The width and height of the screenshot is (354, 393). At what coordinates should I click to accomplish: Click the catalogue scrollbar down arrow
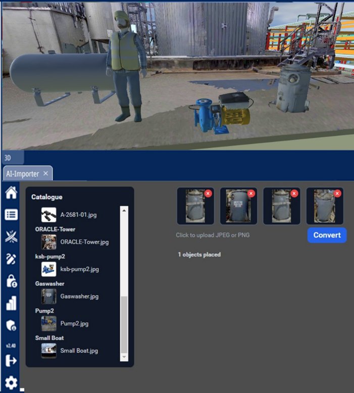[124, 357]
